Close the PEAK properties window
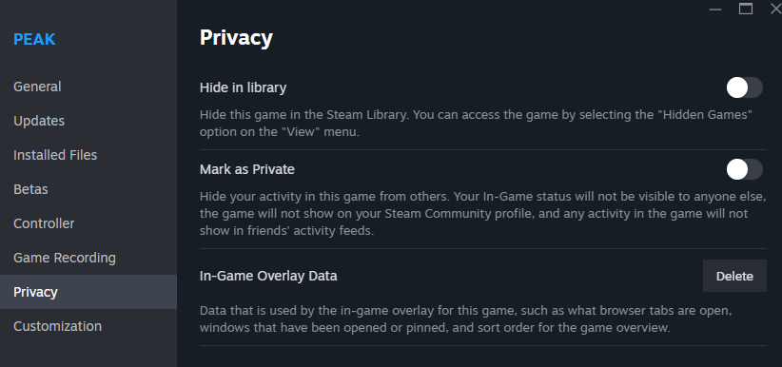Screen dimensions: 782x367 (x=775, y=9)
